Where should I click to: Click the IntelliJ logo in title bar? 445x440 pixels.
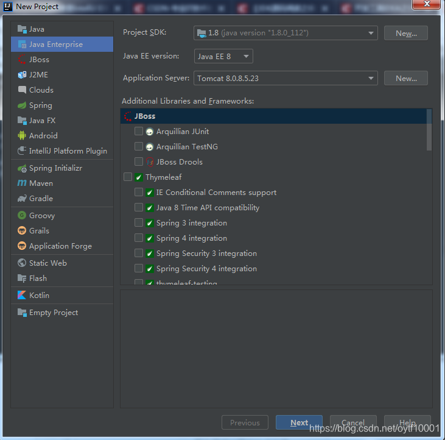(x=7, y=6)
